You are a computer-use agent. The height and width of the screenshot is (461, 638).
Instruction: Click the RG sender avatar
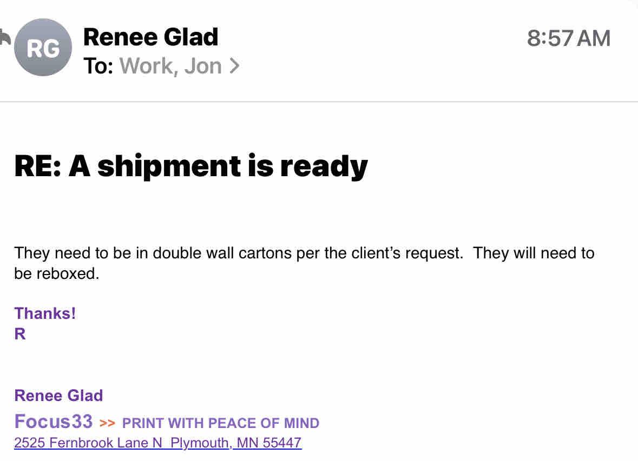pyautogui.click(x=43, y=48)
